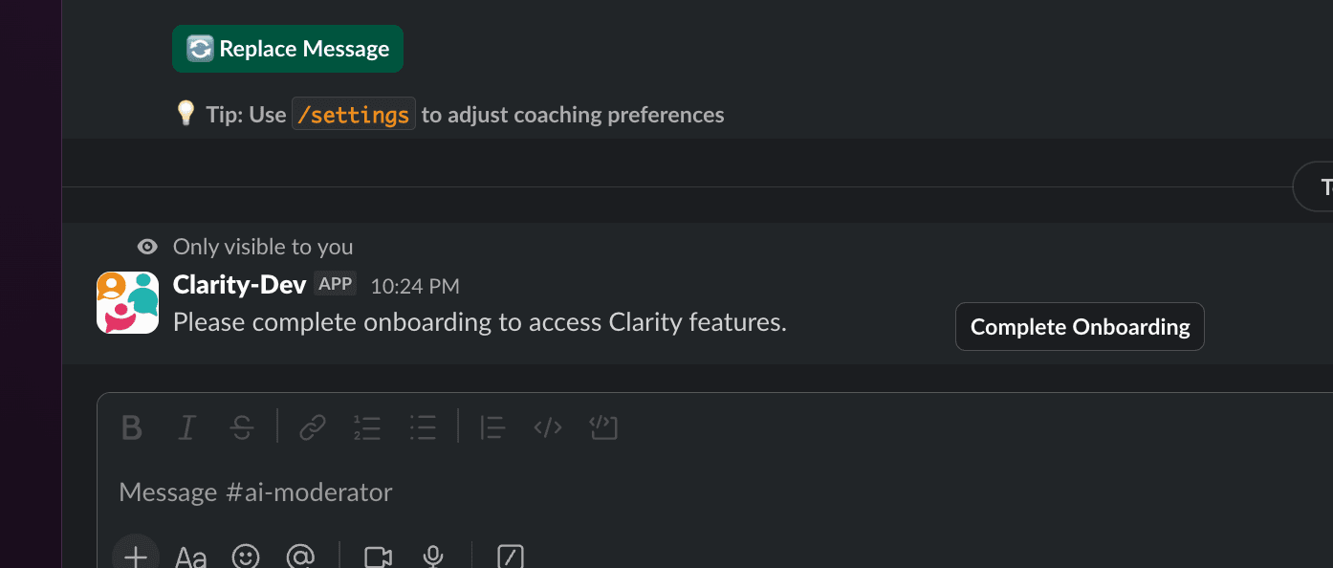
Task: Toggle the Aa formatting toolbar
Action: 190,556
